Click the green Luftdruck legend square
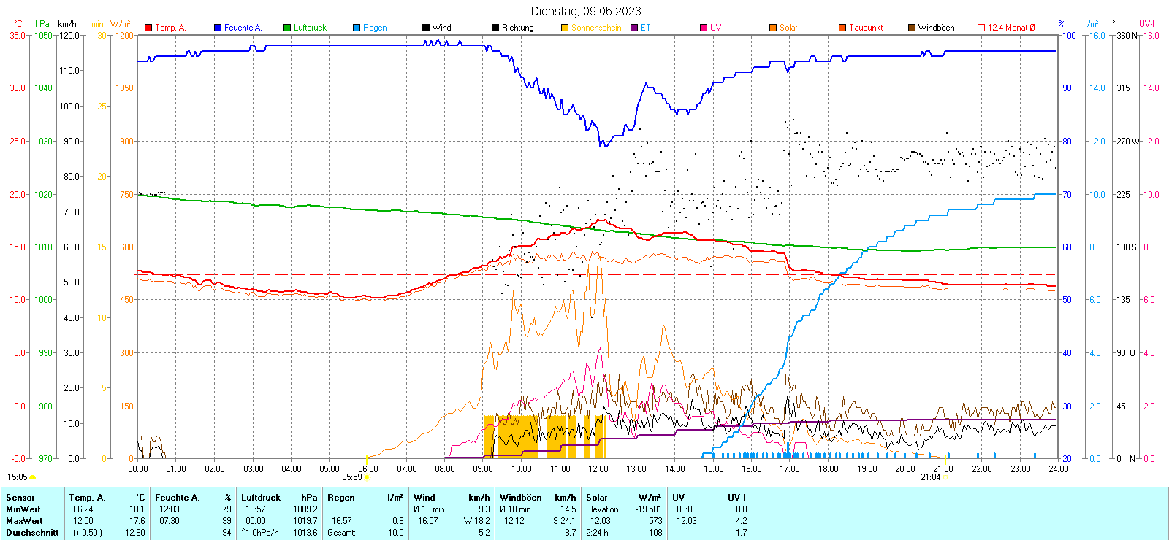This screenshot has width=1169, height=540. tap(287, 28)
